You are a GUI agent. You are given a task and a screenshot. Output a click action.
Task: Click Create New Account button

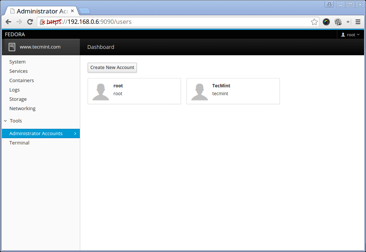coord(112,68)
